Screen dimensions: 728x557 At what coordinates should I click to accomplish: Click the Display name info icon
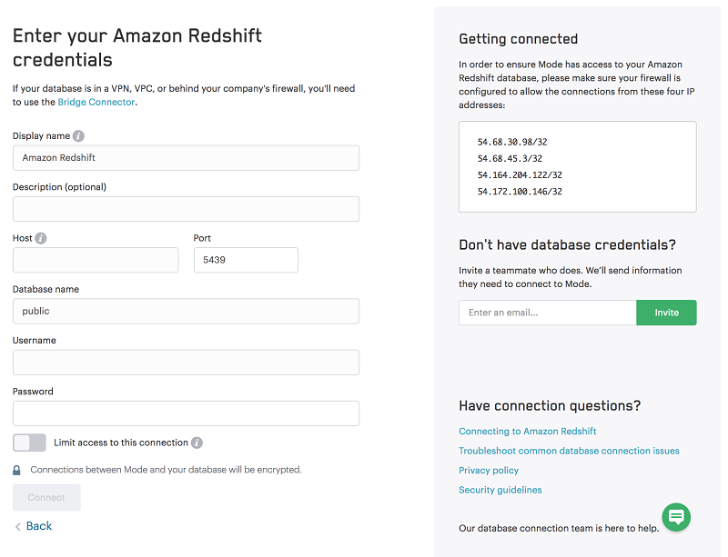click(78, 136)
